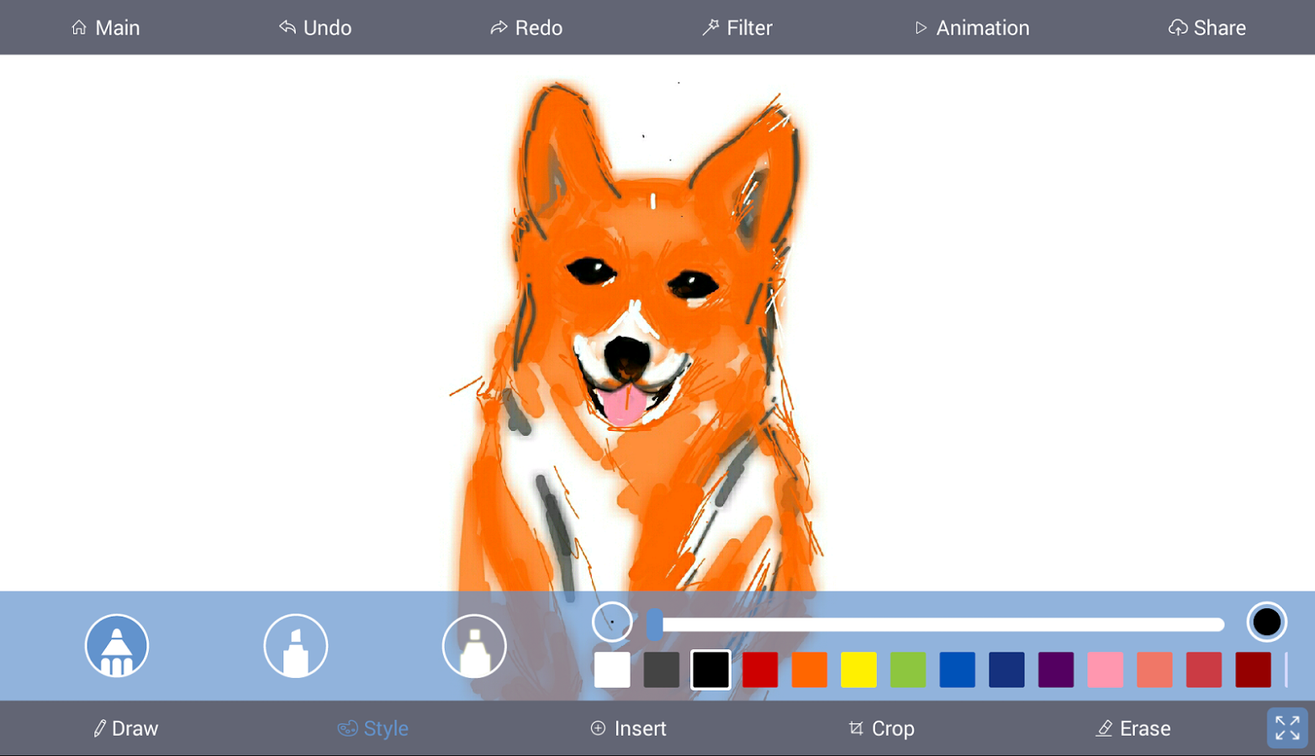Select the pink color swatch
The image size is (1315, 756).
pos(1105,669)
